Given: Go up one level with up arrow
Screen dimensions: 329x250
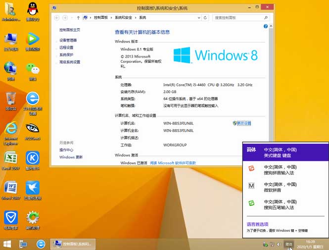Looking at the screenshot, I should point(78,18).
